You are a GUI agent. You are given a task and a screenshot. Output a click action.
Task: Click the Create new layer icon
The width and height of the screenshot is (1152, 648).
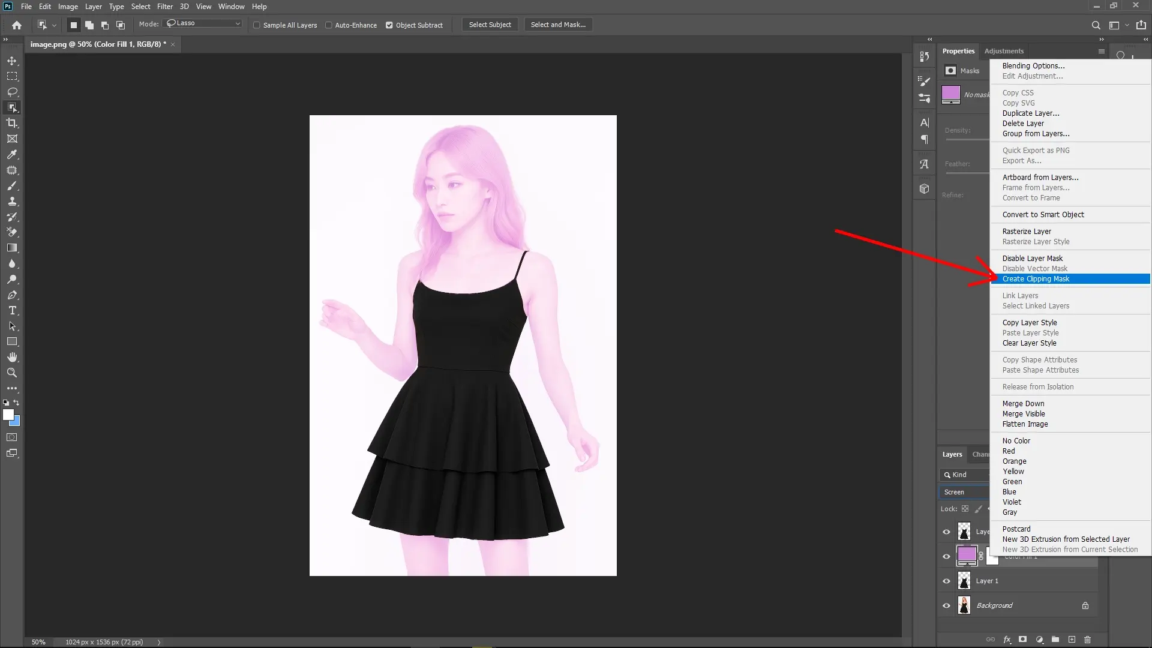(x=1072, y=640)
